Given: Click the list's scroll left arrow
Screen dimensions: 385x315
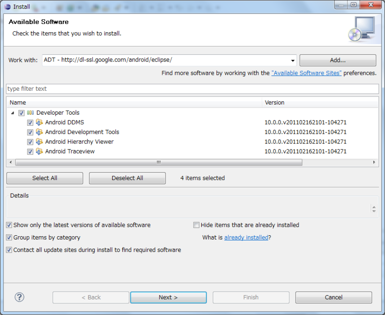Looking at the screenshot, I should click(x=11, y=162).
